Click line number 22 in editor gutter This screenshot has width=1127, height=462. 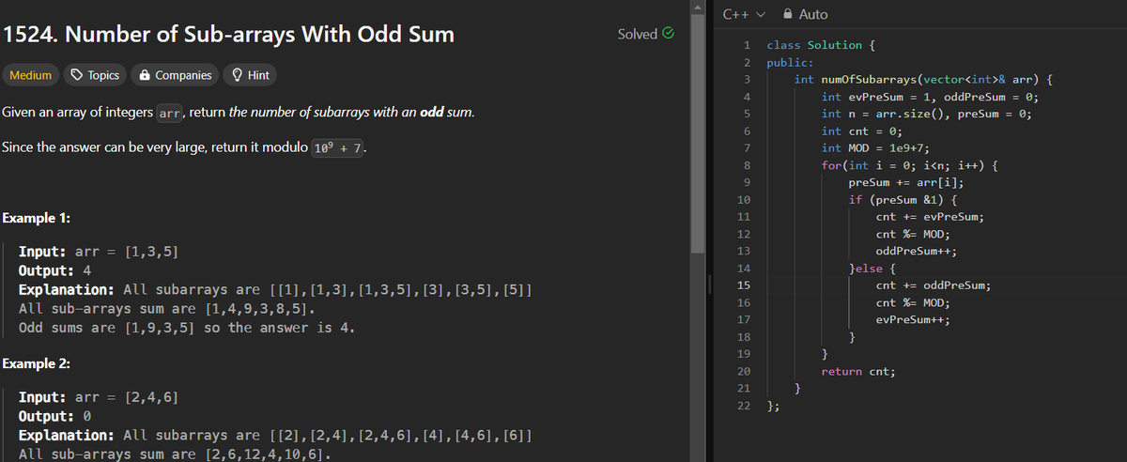[x=743, y=406]
